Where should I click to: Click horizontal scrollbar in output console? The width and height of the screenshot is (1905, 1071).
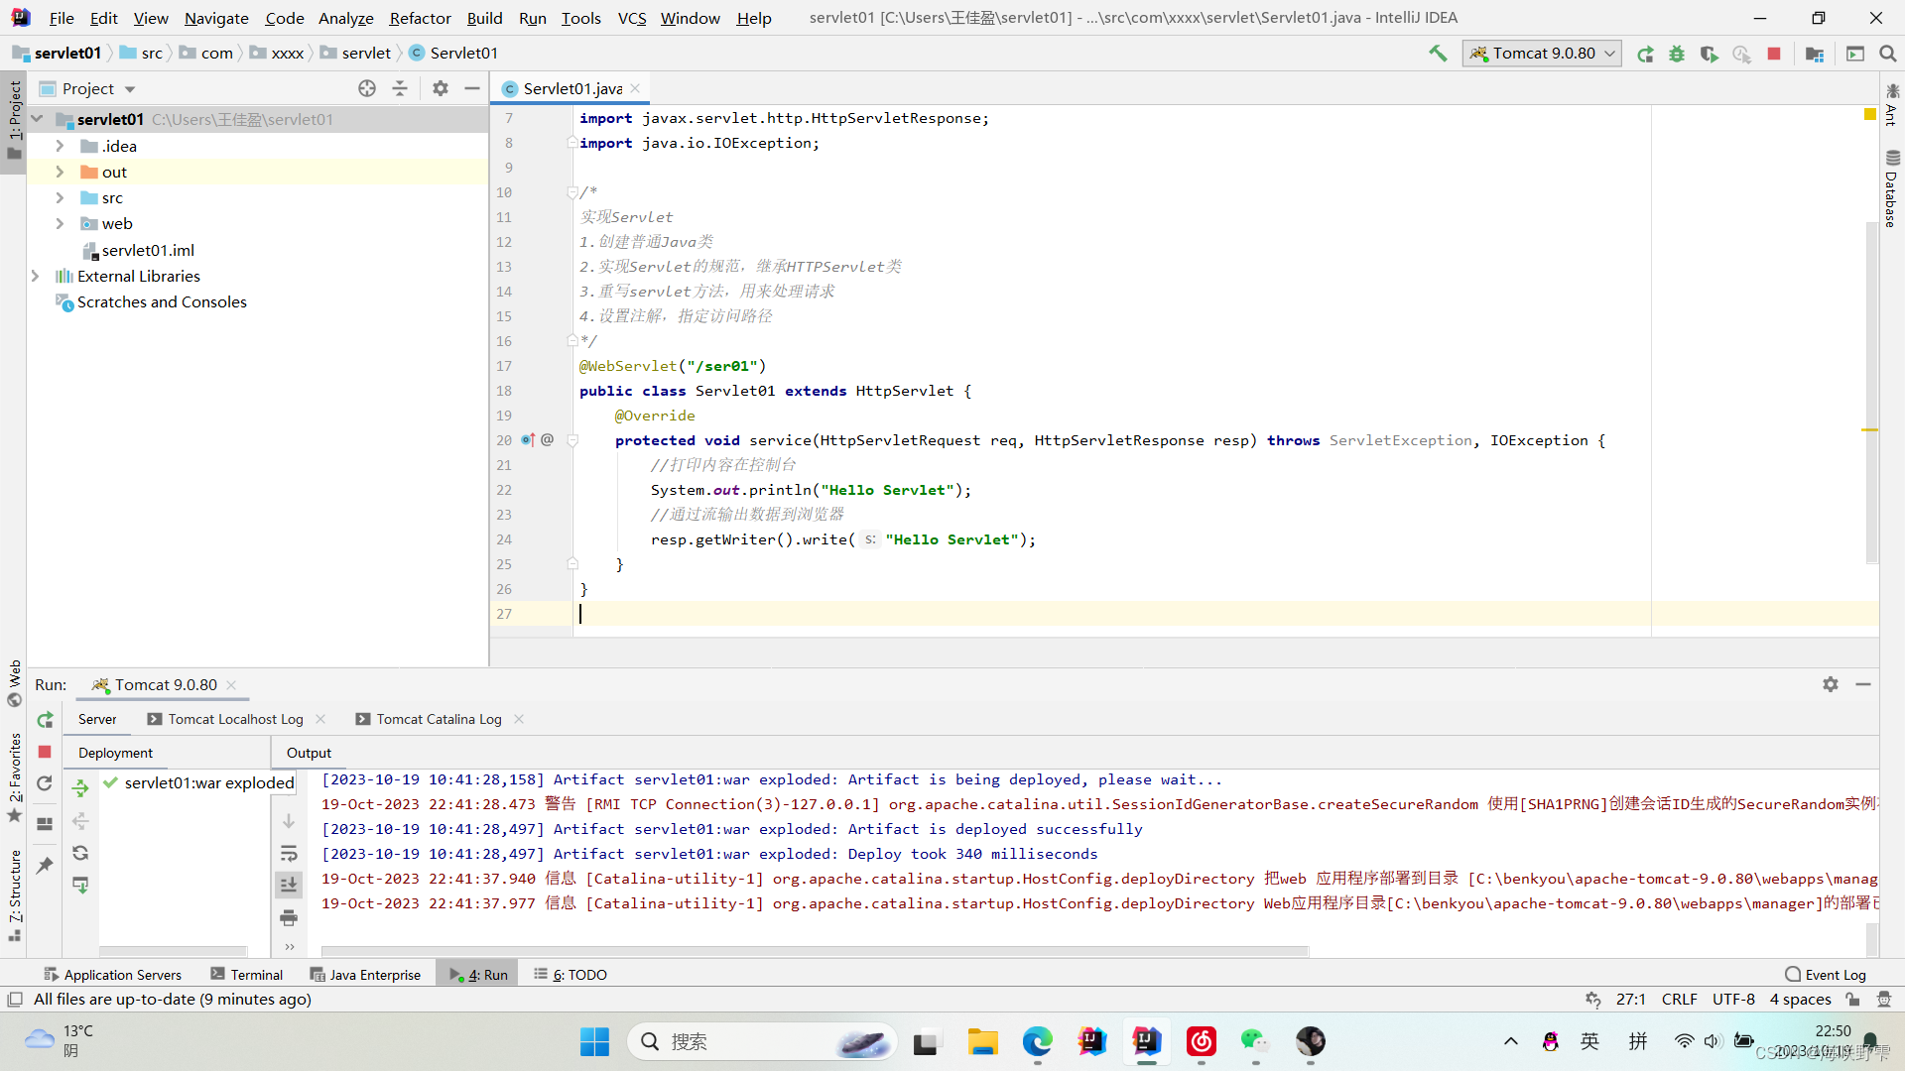point(814,951)
